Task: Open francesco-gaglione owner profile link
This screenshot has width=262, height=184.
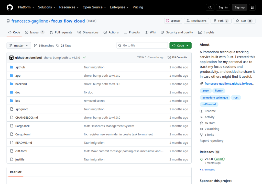Action: pos(30,21)
